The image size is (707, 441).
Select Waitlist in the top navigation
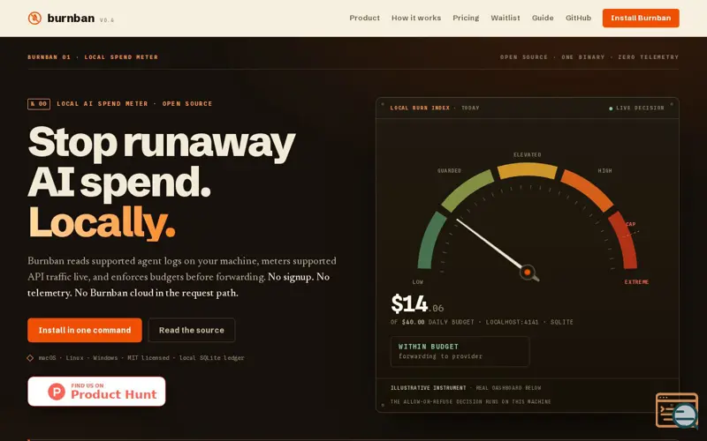coord(505,18)
